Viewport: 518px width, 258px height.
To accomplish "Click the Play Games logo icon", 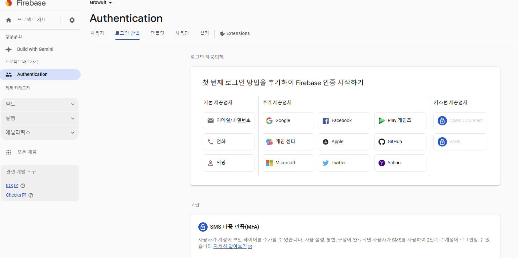I will [x=382, y=121].
